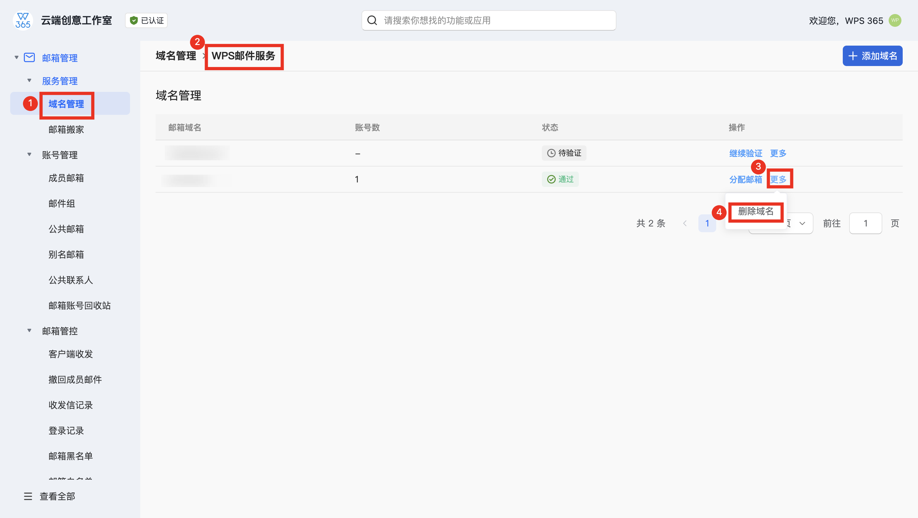Click the jump-to-page number field
Image resolution: width=918 pixels, height=518 pixels.
click(865, 223)
